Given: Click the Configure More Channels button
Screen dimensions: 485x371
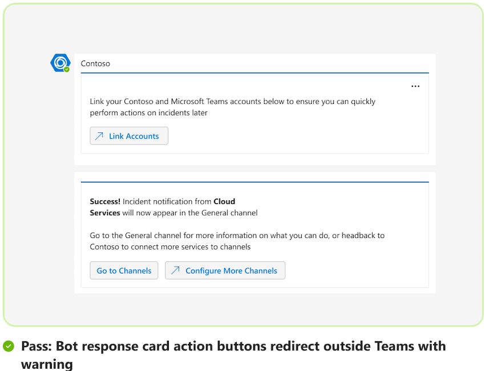Looking at the screenshot, I should [225, 271].
